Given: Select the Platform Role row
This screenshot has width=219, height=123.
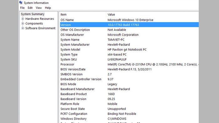Looking at the screenshot, I should coord(129,104).
